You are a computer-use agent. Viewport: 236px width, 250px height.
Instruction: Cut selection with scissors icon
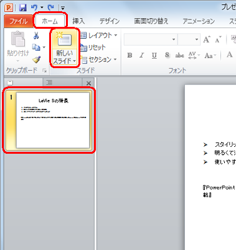click(x=36, y=36)
